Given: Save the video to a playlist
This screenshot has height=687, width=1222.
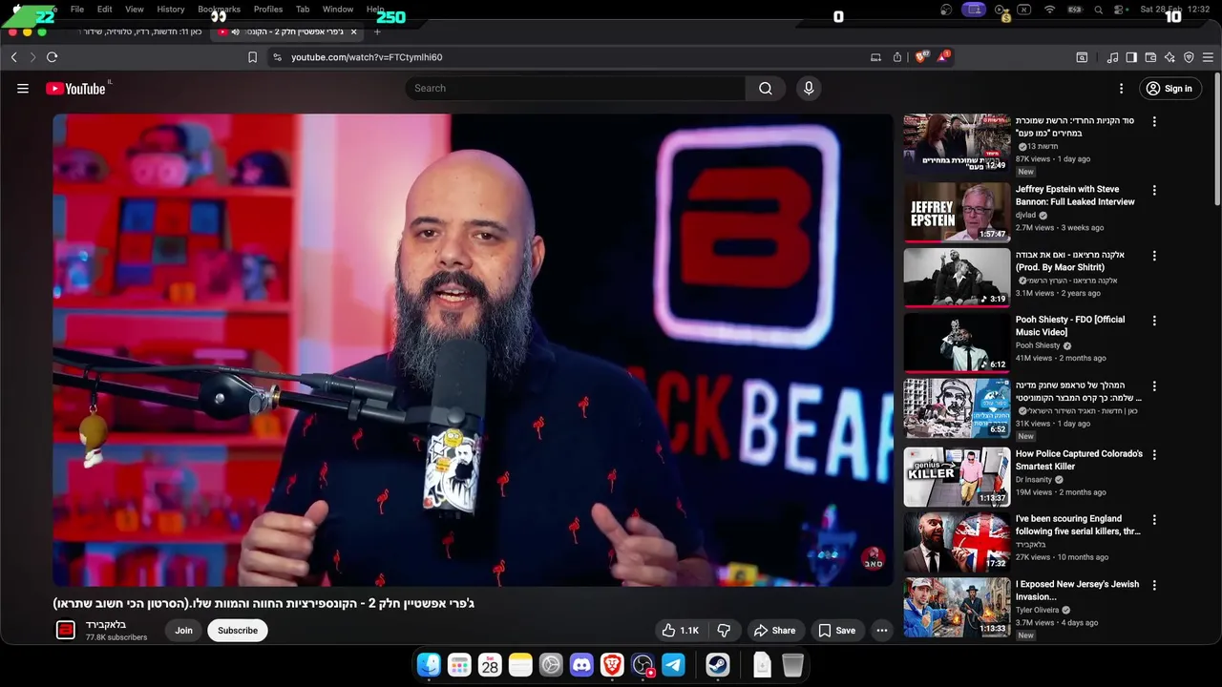Looking at the screenshot, I should tap(836, 631).
